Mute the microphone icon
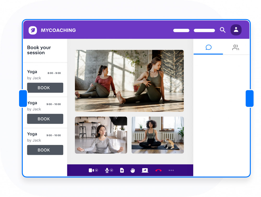Screen dimensions: 261x197 pyautogui.click(x=107, y=170)
